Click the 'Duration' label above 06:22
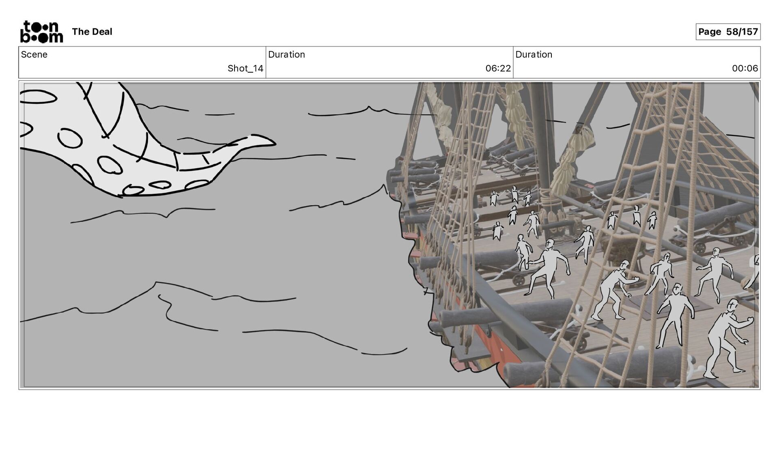779x473 pixels. [286, 54]
